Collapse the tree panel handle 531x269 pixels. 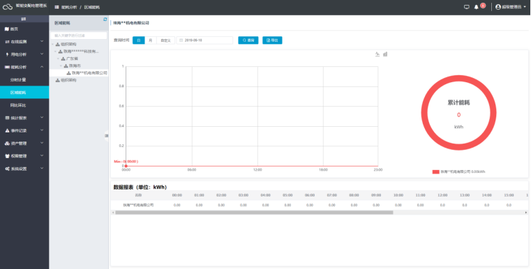tap(106, 136)
